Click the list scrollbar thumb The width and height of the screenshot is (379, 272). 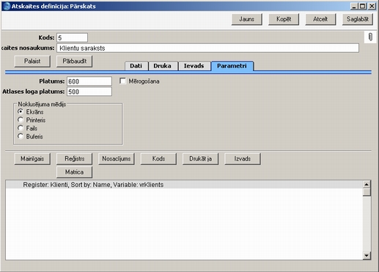tap(367, 192)
